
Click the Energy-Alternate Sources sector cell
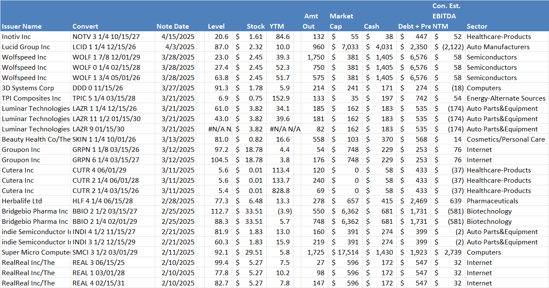pos(506,98)
